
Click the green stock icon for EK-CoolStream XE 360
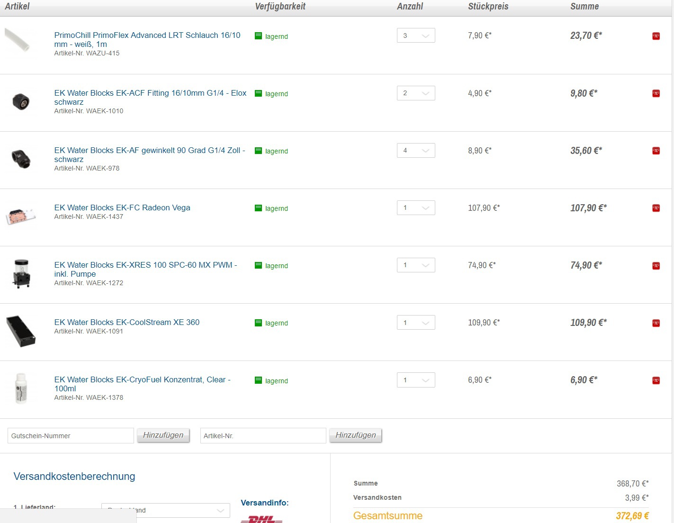pos(258,323)
